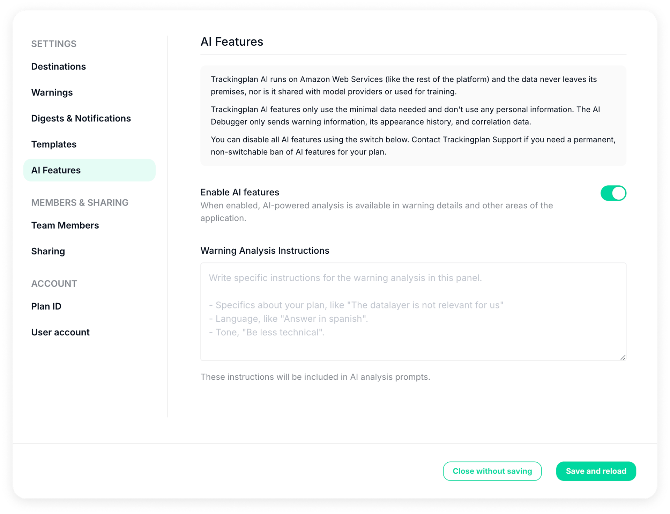Toggle the Enable AI features switch
This screenshot has width=670, height=514.
[613, 193]
